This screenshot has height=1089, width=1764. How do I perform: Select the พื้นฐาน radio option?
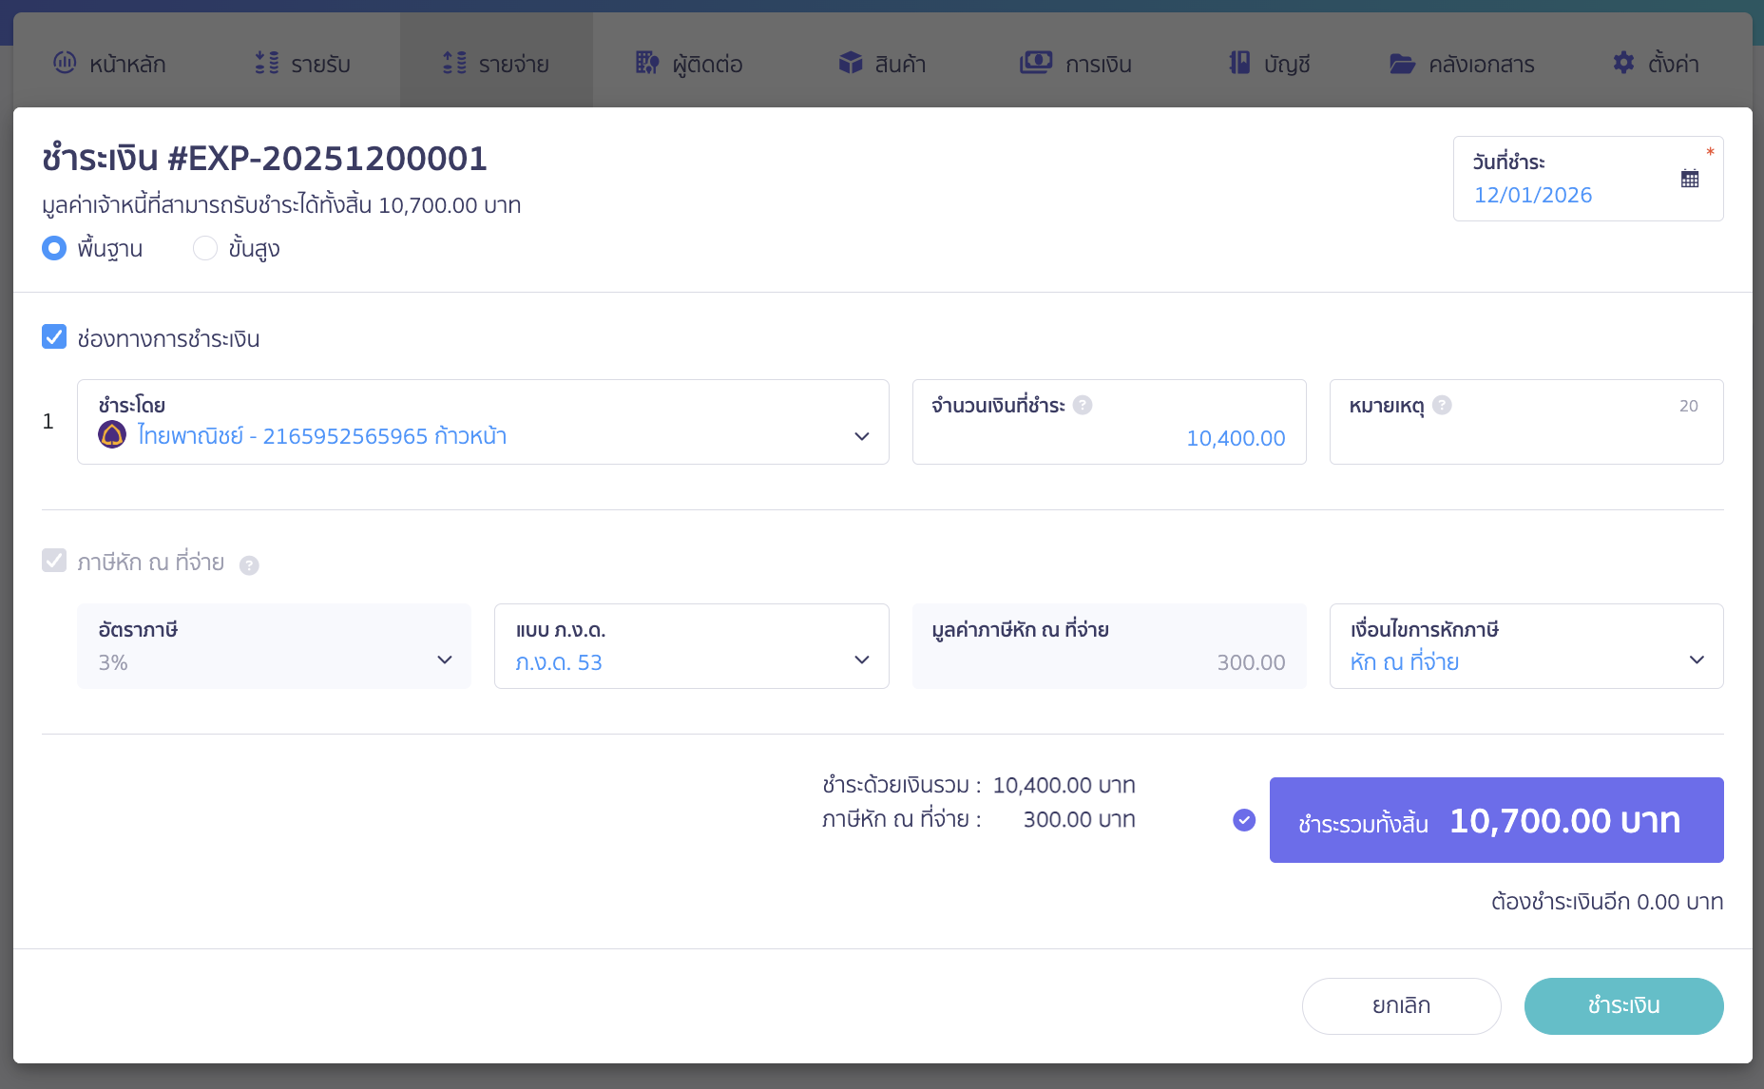(54, 248)
